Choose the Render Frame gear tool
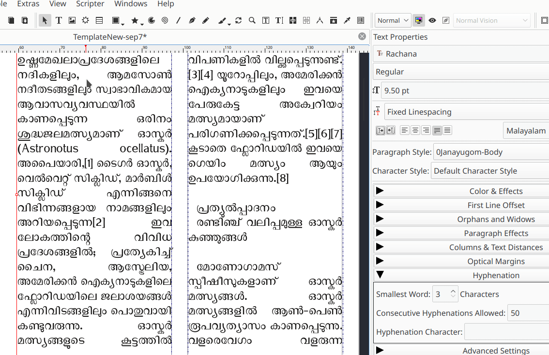Image resolution: width=549 pixels, height=355 pixels. (85, 20)
